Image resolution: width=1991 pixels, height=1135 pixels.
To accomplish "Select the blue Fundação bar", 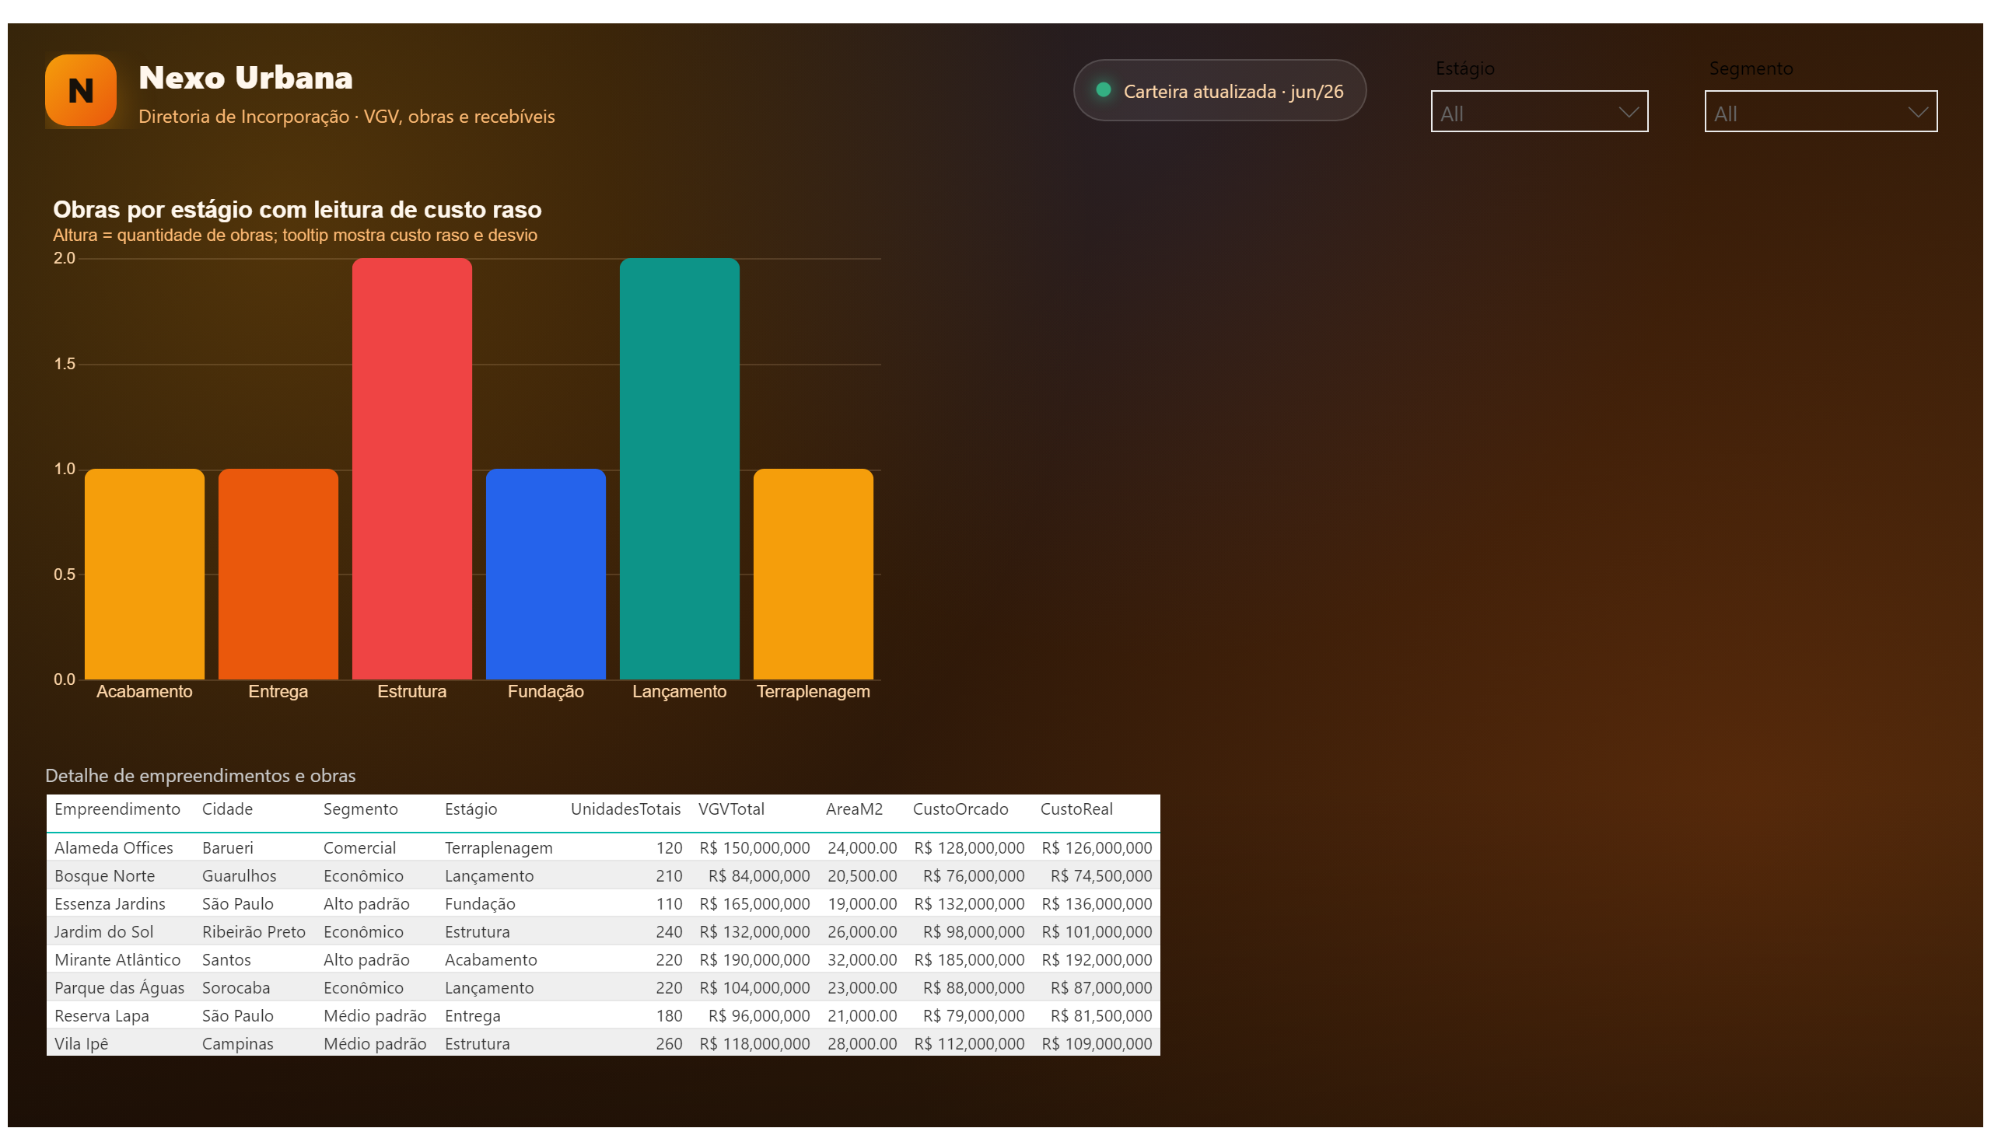I will tap(546, 574).
